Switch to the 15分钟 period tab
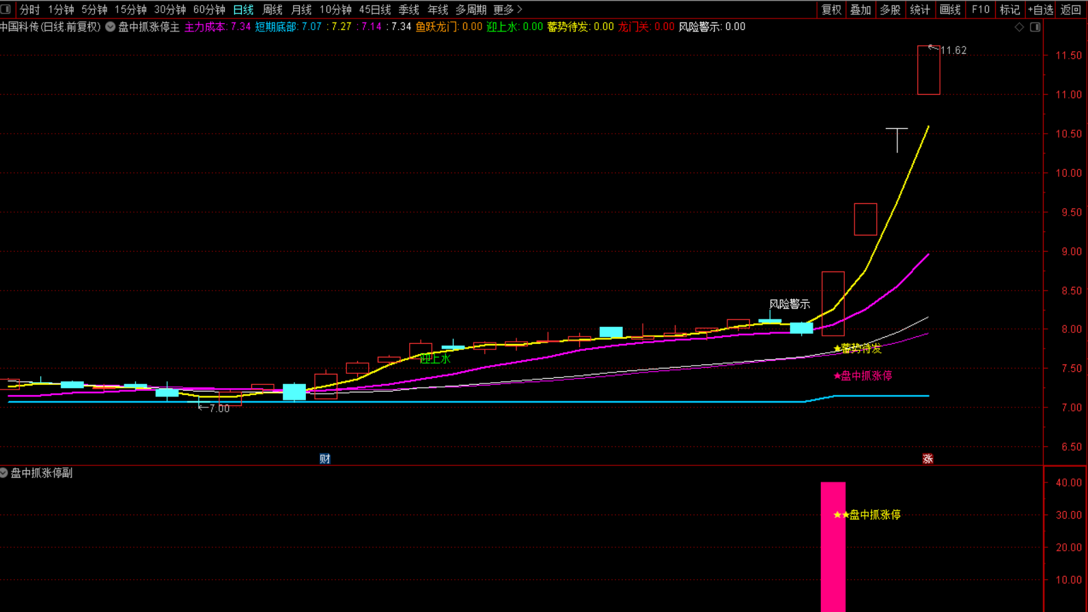 (130, 10)
